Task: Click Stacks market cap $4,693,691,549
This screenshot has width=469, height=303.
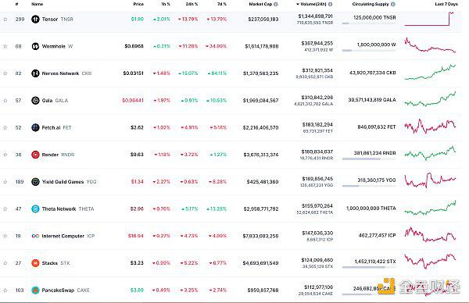Action: tap(260, 263)
